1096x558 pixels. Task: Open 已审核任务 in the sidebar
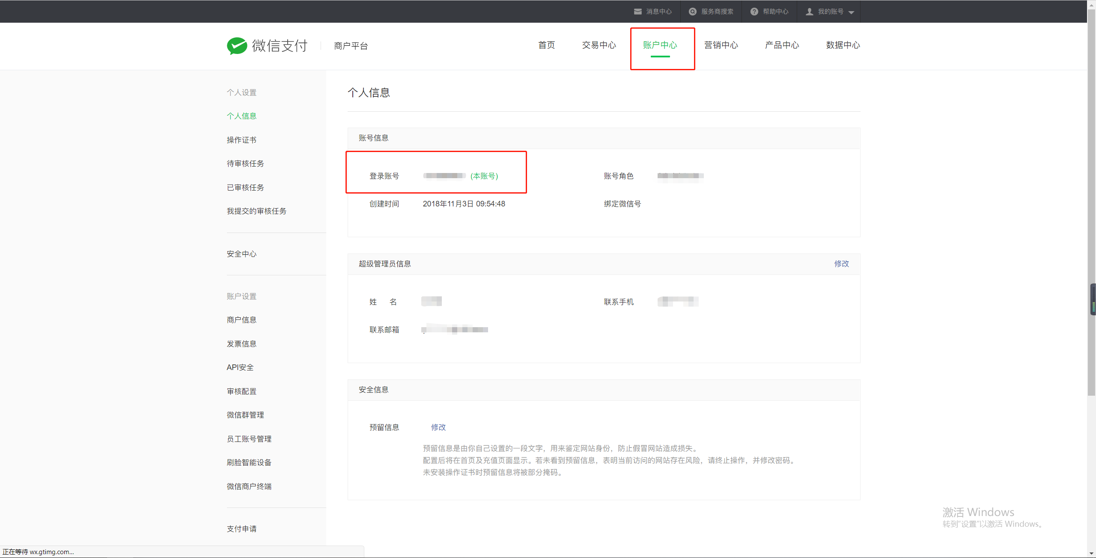245,188
